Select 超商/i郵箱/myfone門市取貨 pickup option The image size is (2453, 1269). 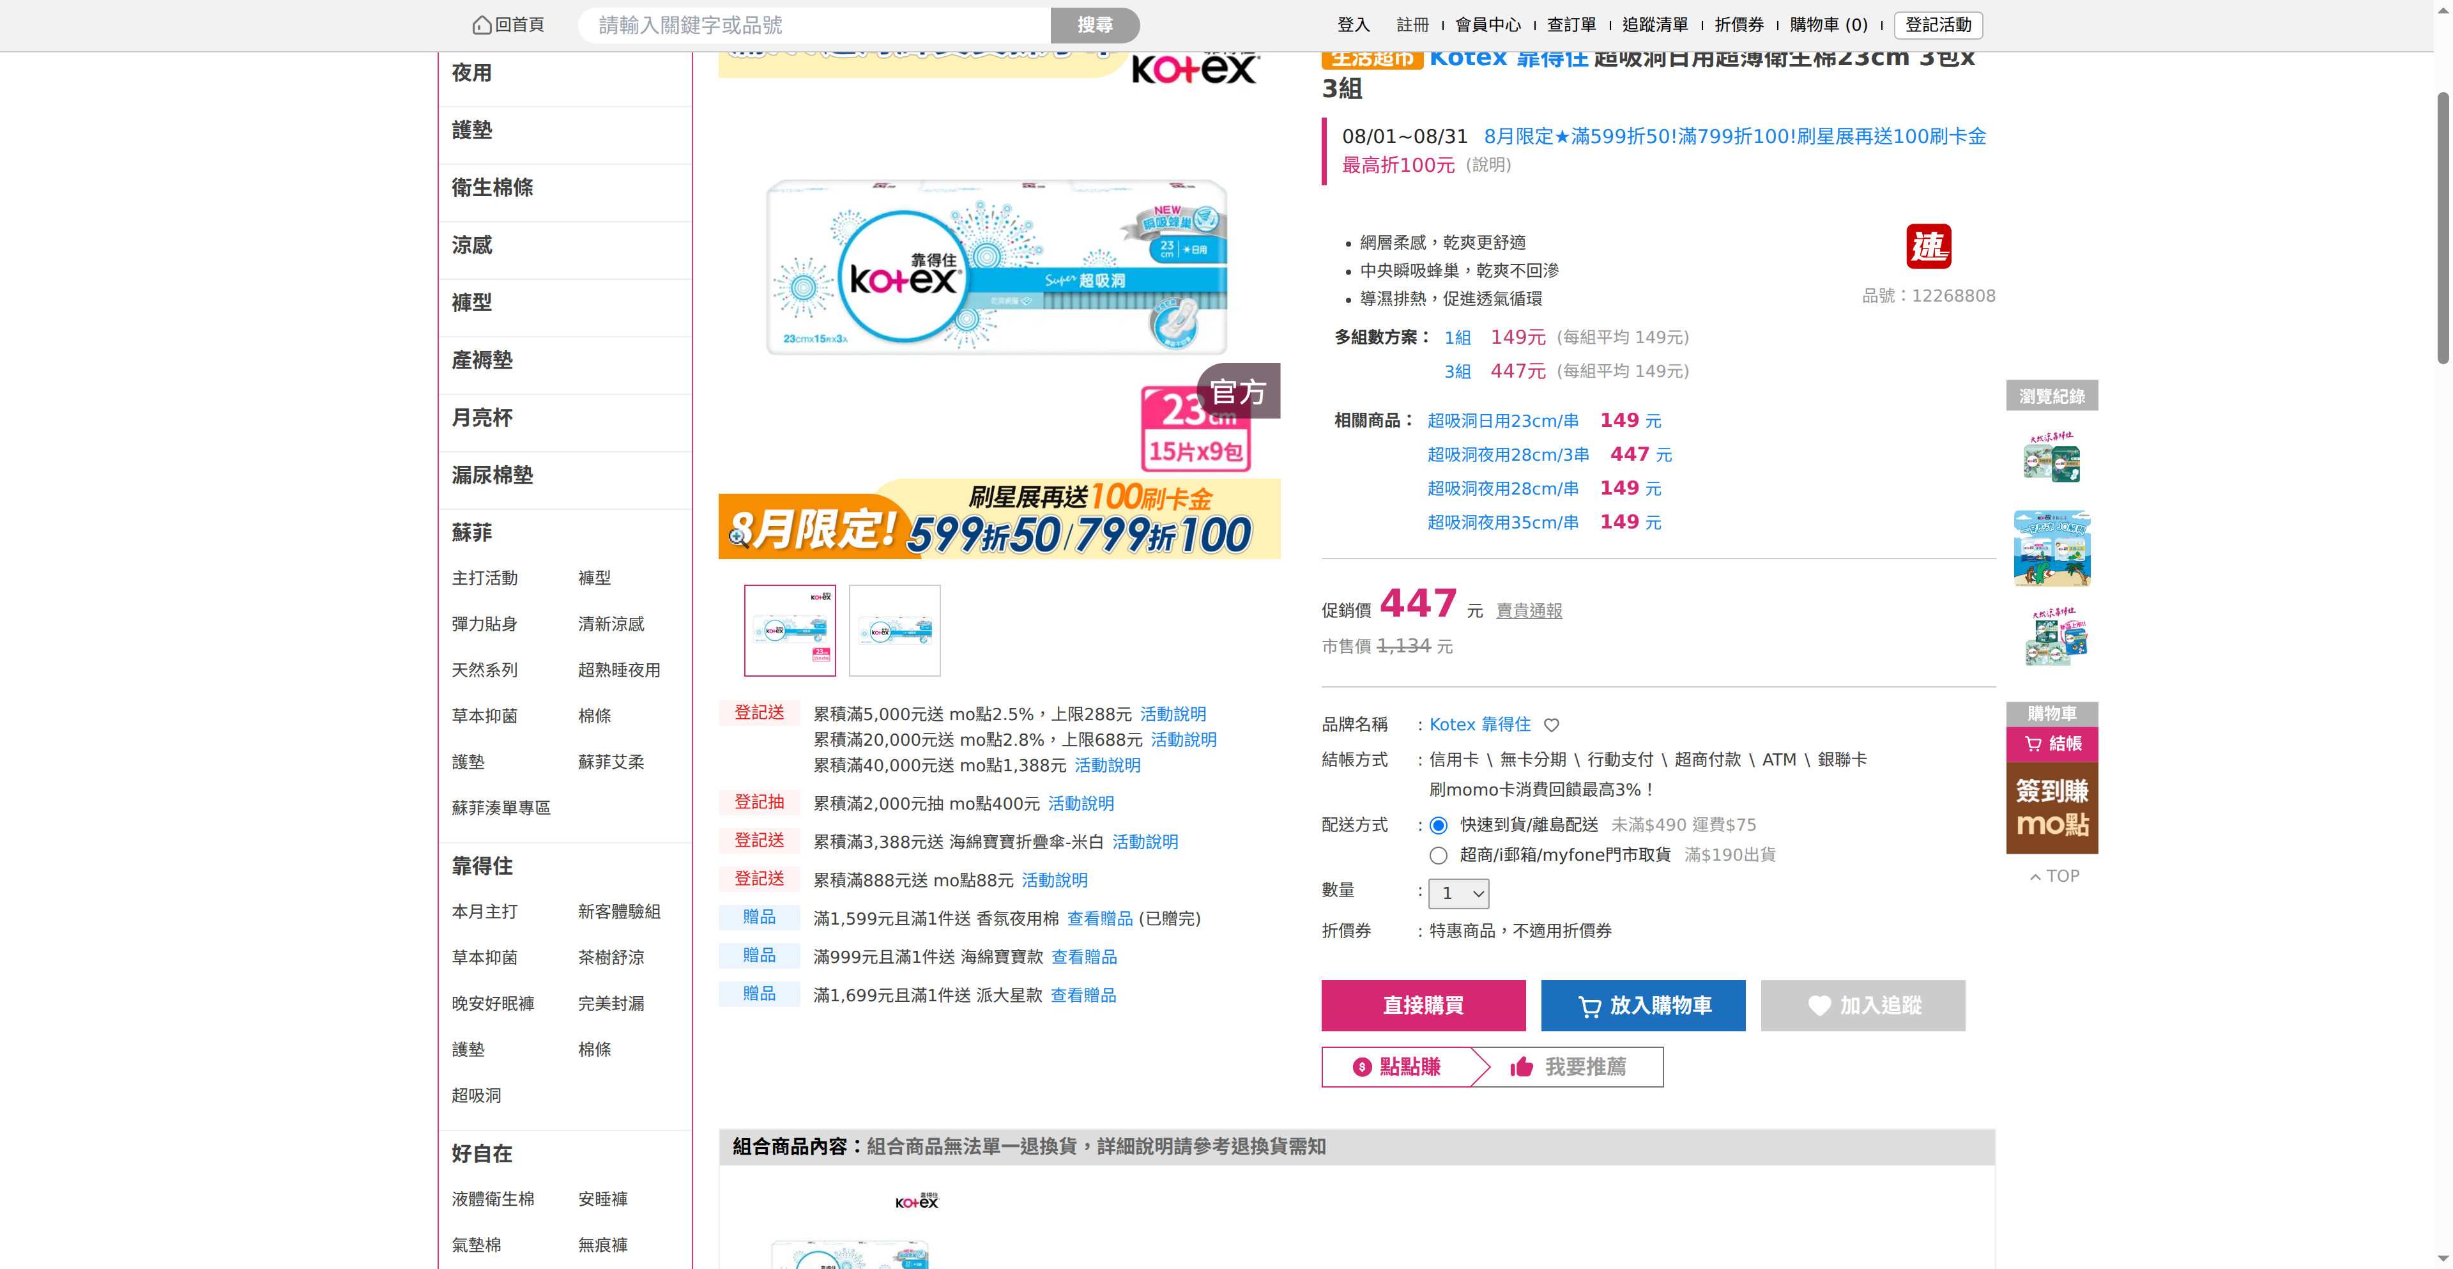click(x=1438, y=856)
